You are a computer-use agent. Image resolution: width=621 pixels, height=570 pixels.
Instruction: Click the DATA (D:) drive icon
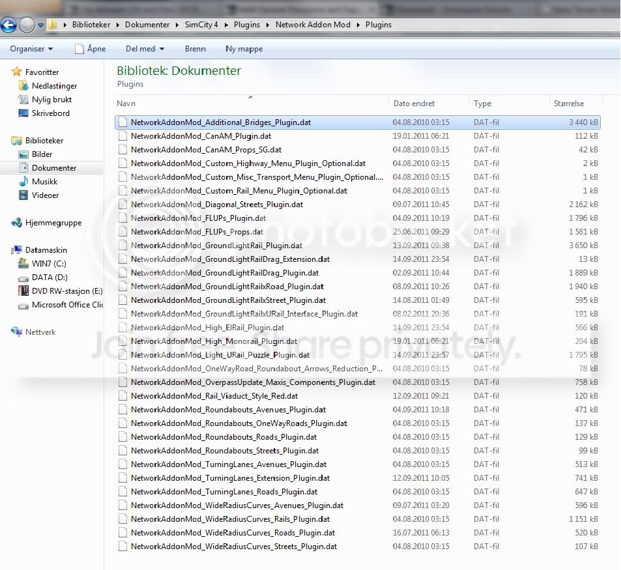(x=23, y=278)
